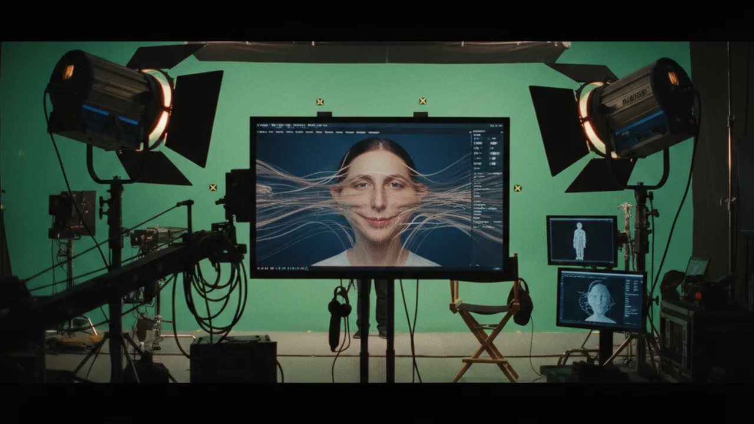Open the first menu in the application menu bar

(262, 132)
